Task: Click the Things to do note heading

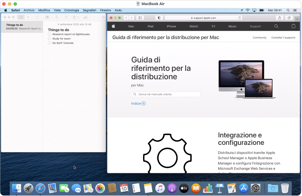Action: coord(59,30)
